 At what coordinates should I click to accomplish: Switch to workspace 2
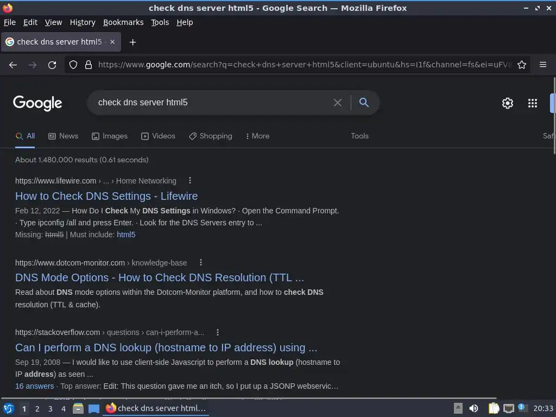37,409
